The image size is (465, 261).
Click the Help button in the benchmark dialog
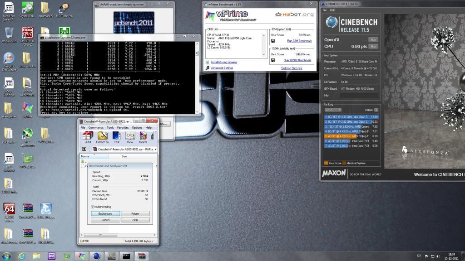click(135, 220)
